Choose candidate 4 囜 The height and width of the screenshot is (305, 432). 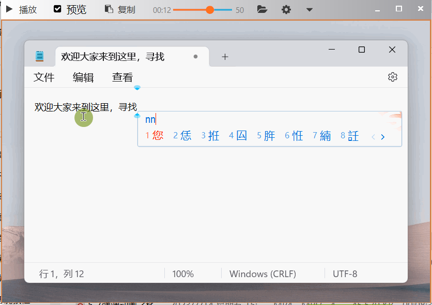[238, 136]
